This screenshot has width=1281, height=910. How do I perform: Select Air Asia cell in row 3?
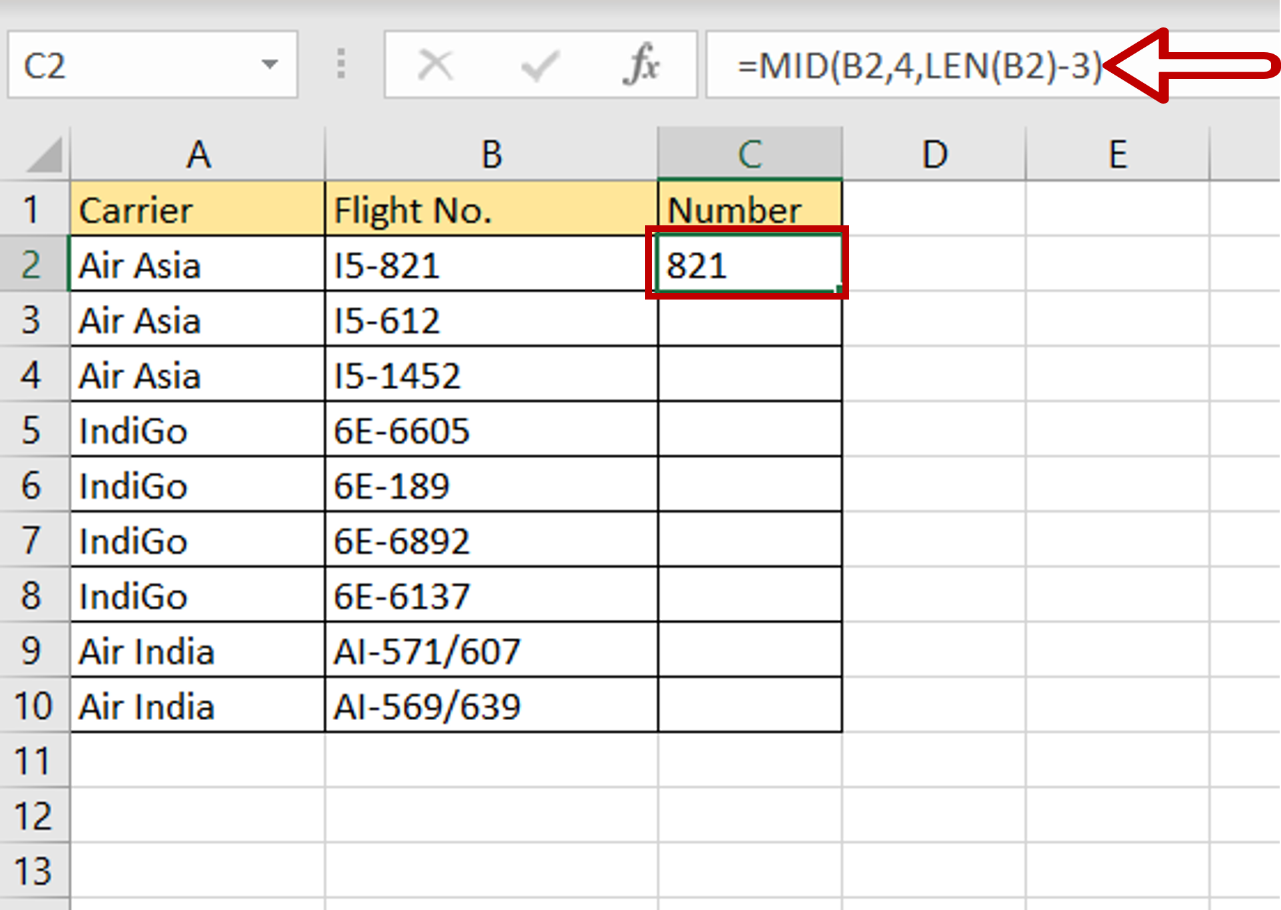pos(198,319)
